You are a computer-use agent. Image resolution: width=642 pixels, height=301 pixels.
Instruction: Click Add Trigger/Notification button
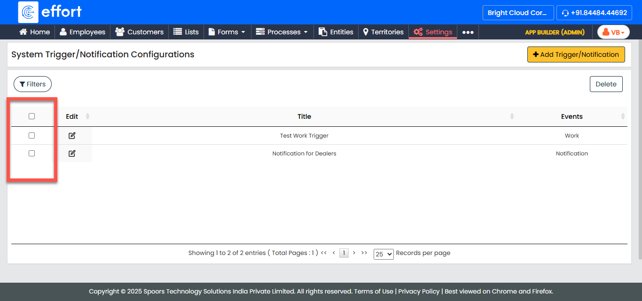click(576, 54)
